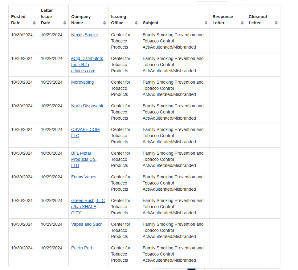This screenshot has width=298, height=270.
Task: Click Letter Issue Date header text
Action: click(47, 17)
